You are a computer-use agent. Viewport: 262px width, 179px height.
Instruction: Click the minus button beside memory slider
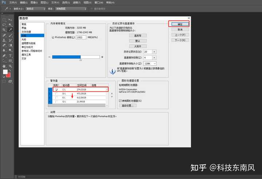(x=49, y=57)
